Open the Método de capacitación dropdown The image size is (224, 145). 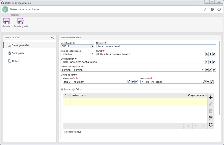(x=133, y=70)
